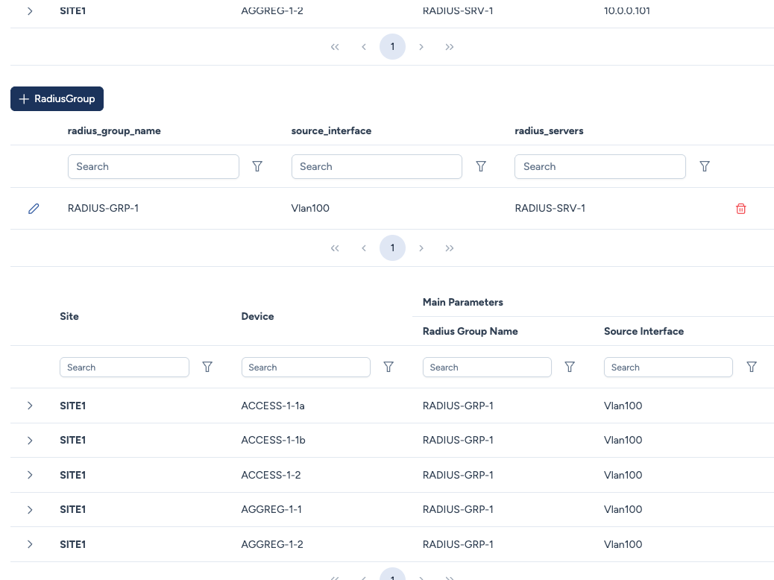The image size is (774, 580).
Task: Open the Site column filter icon
Action: tap(207, 367)
